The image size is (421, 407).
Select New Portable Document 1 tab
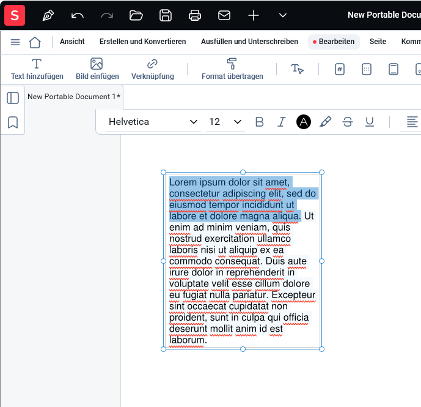point(74,97)
